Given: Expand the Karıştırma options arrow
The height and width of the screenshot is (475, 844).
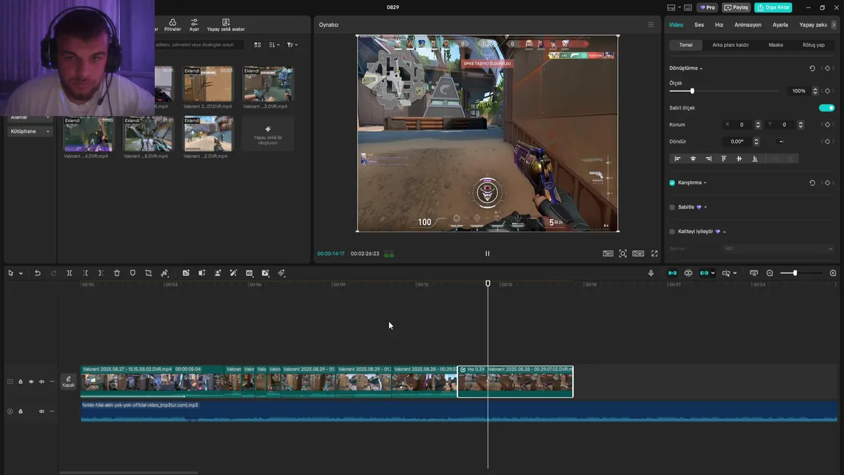Looking at the screenshot, I should (705, 183).
